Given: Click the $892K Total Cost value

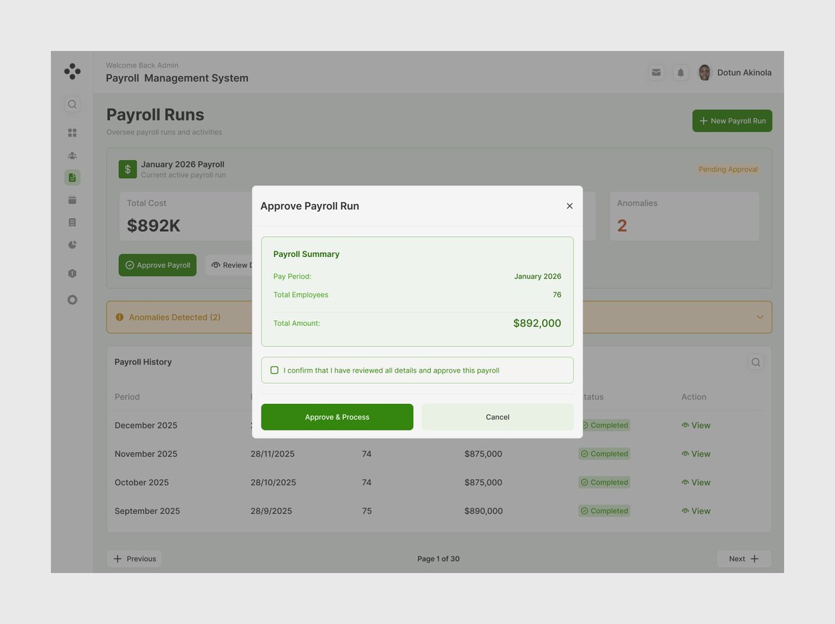Looking at the screenshot, I should tap(154, 226).
